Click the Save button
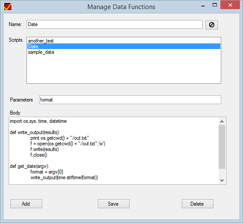The height and width of the screenshot is (223, 243). (x=113, y=203)
